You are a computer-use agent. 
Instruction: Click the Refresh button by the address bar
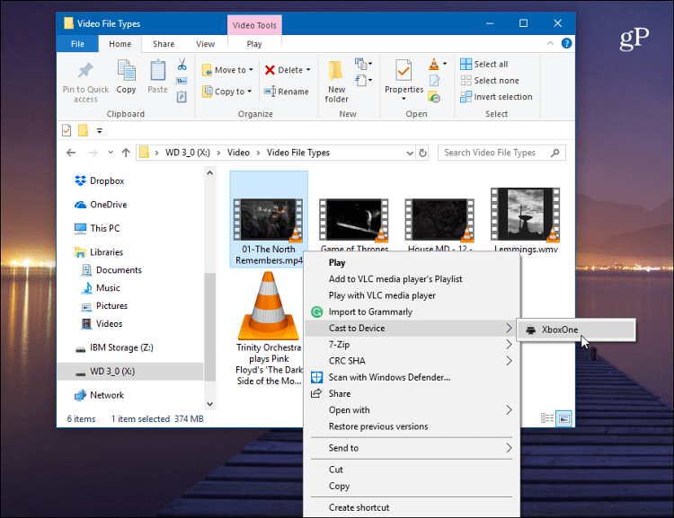coord(423,153)
